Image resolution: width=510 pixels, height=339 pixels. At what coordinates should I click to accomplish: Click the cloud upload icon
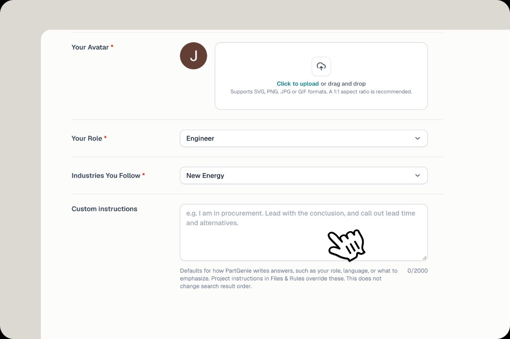tap(321, 66)
